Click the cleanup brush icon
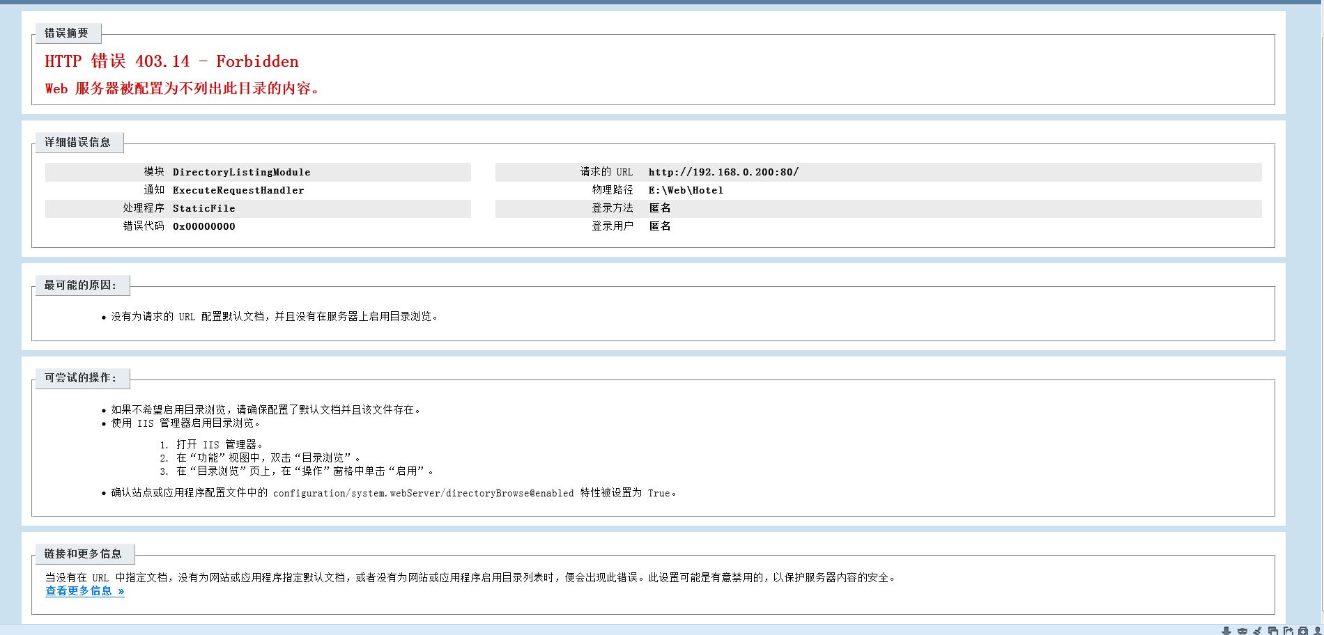The width and height of the screenshot is (1324, 635). pyautogui.click(x=1257, y=632)
